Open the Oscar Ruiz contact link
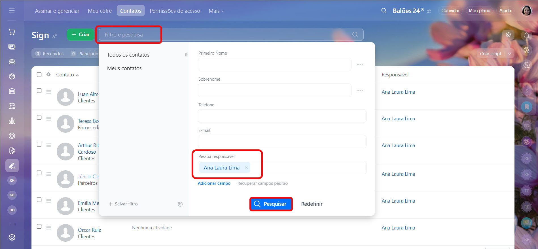 (89, 230)
